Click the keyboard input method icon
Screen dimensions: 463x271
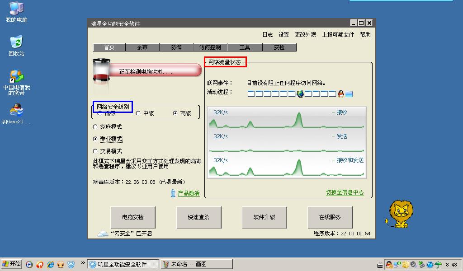(x=380, y=265)
